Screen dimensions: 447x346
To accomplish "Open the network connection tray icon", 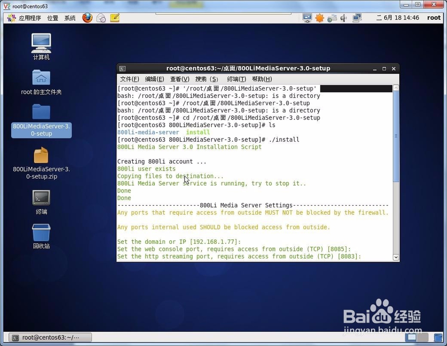I will (357, 18).
